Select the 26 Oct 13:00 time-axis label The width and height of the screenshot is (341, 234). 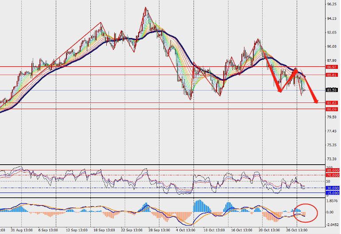[297, 230]
